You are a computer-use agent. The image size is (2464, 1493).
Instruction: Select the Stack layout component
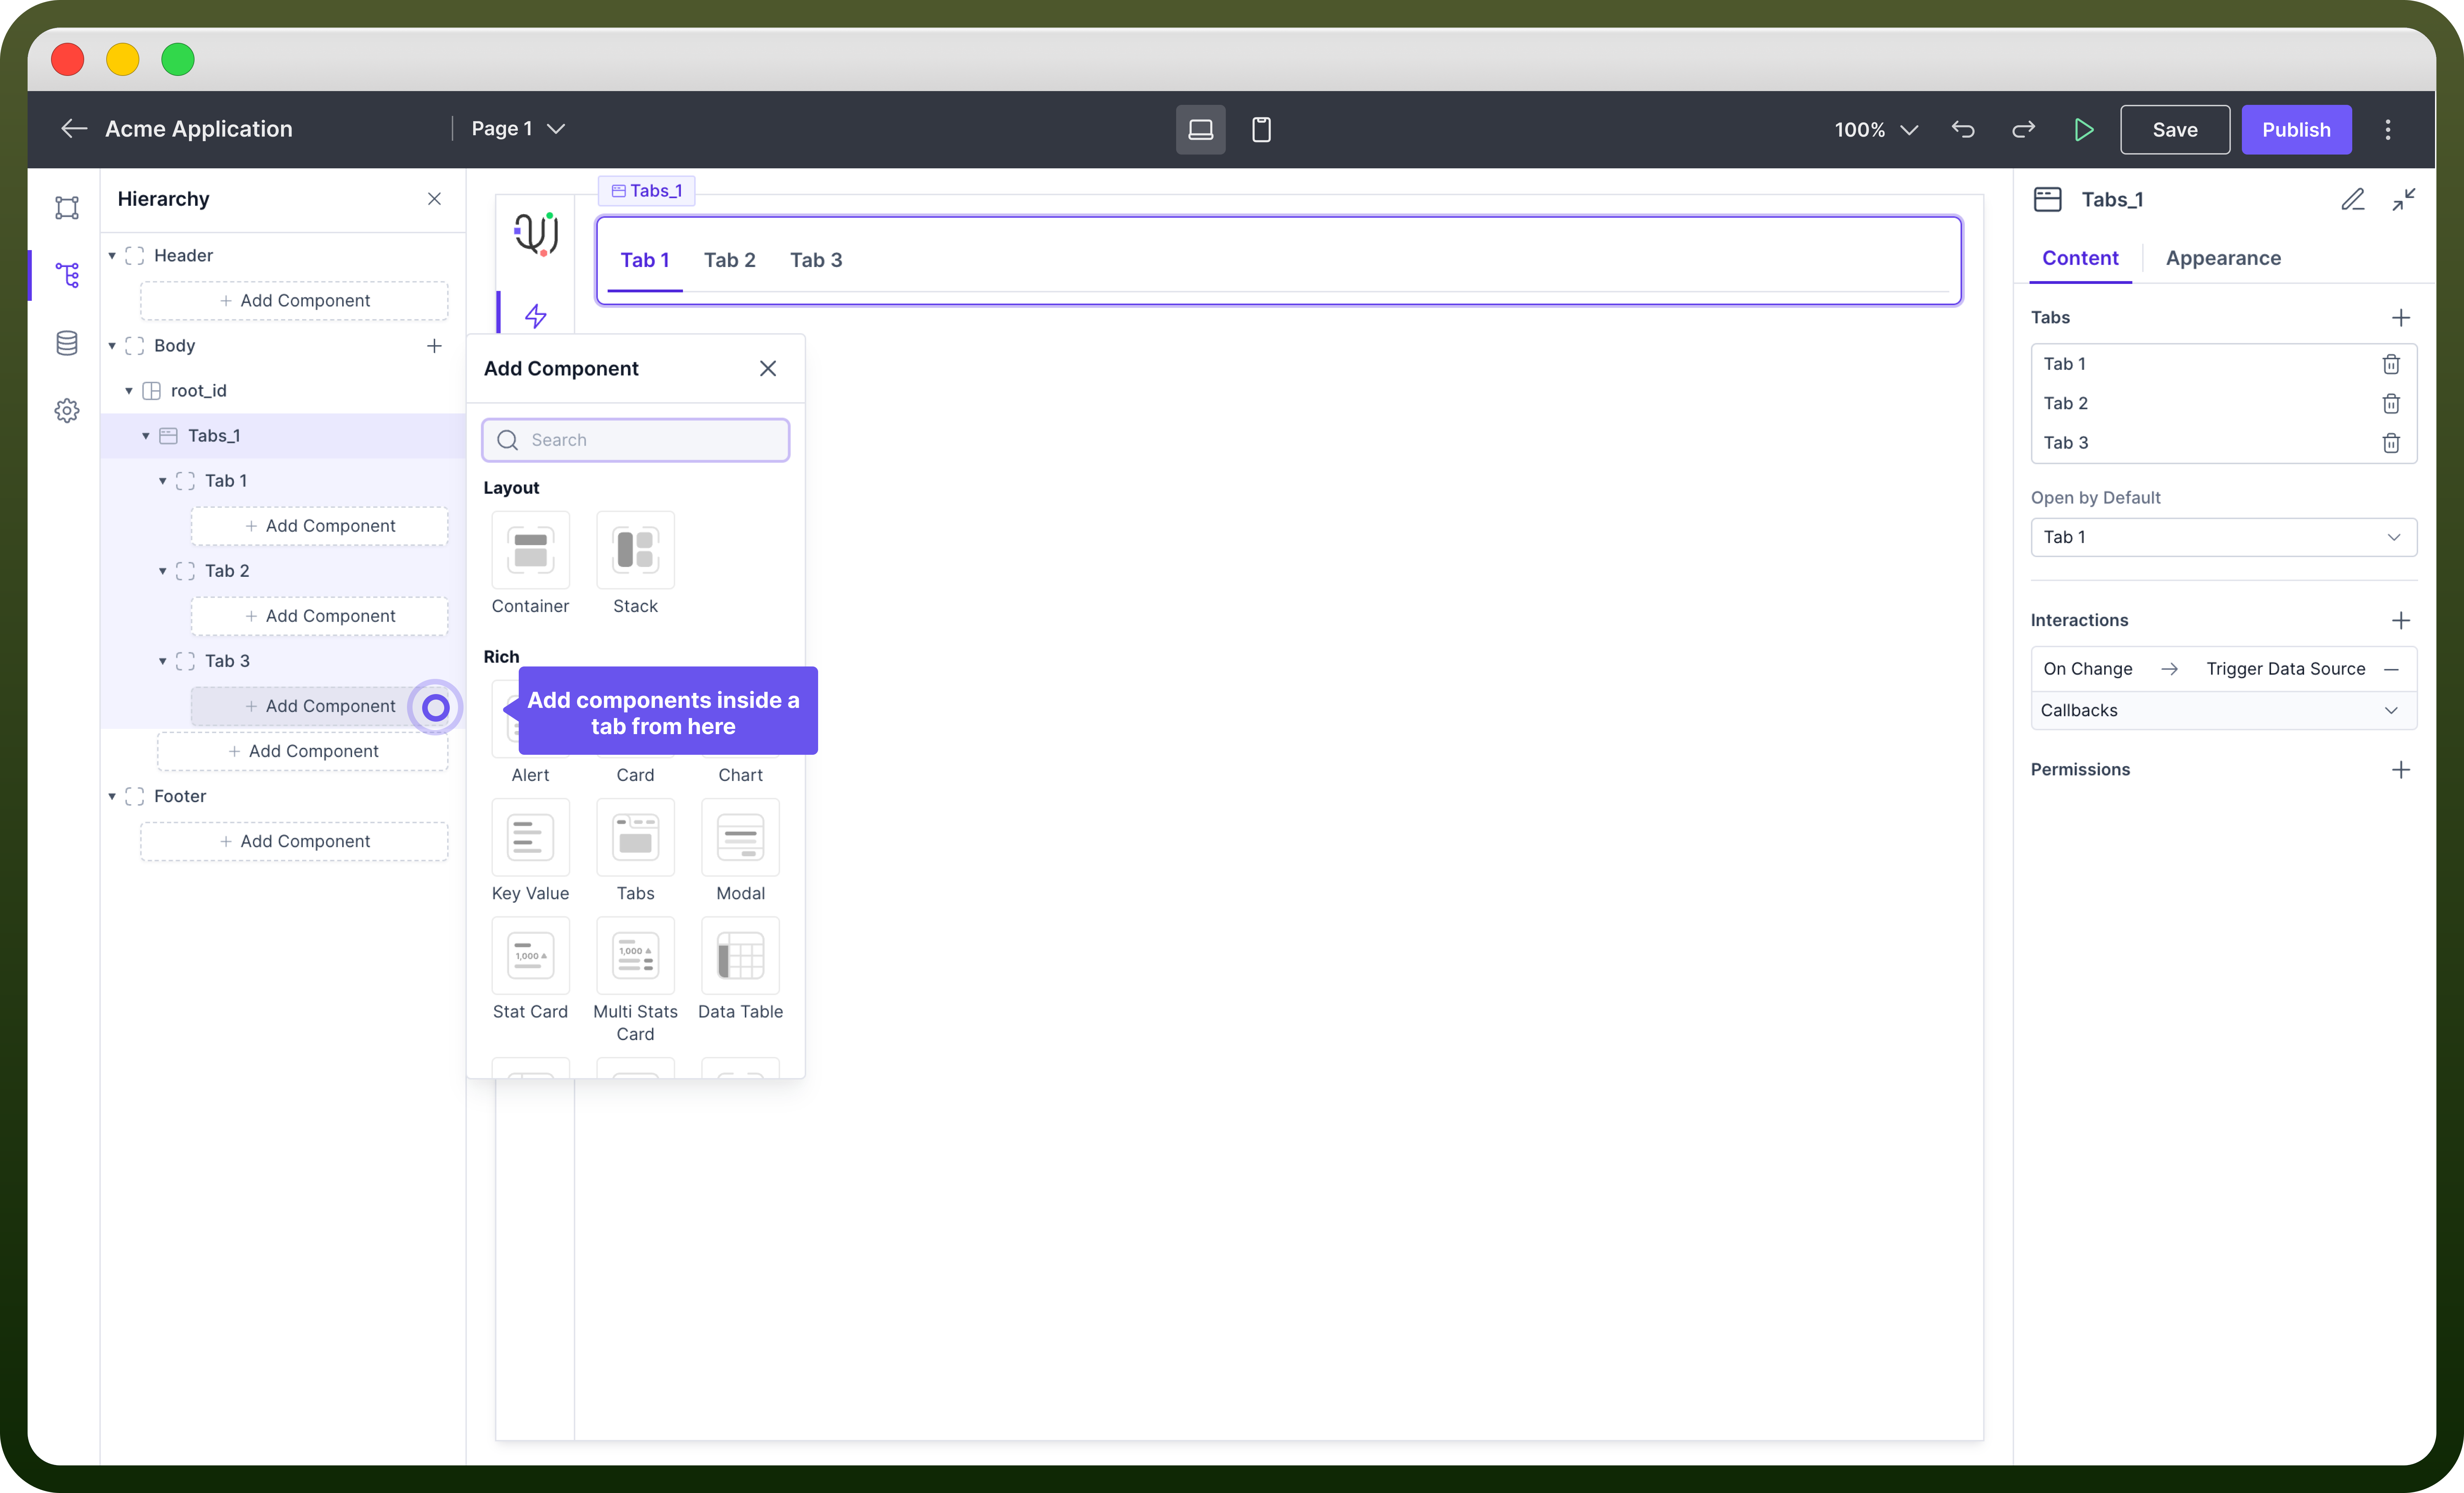635,563
